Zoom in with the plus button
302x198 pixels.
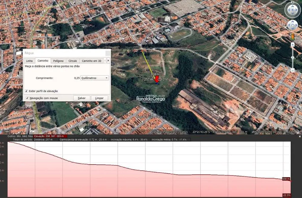[293, 45]
